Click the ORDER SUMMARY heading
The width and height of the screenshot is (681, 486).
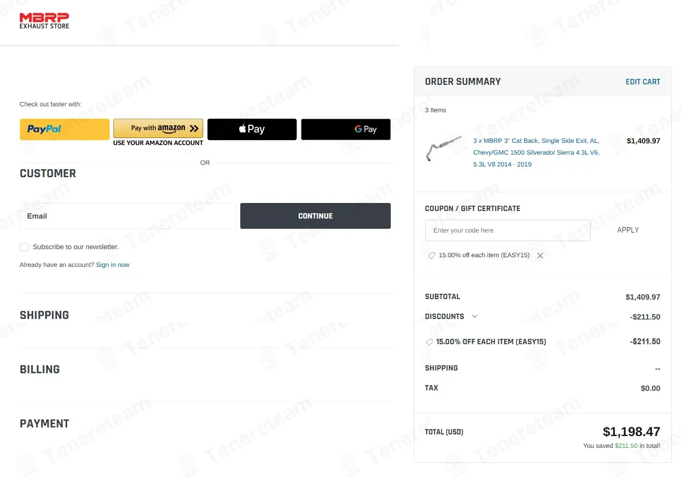(x=463, y=82)
